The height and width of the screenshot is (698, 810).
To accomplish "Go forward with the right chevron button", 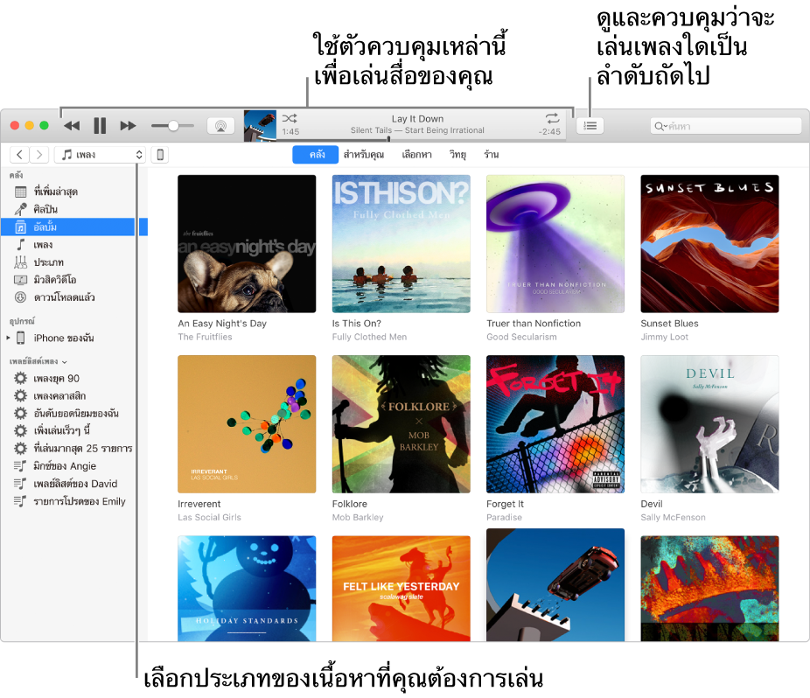I will tap(38, 155).
